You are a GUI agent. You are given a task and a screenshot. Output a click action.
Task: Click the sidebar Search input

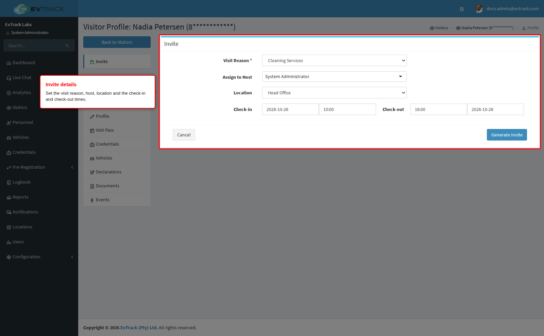pyautogui.click(x=34, y=45)
